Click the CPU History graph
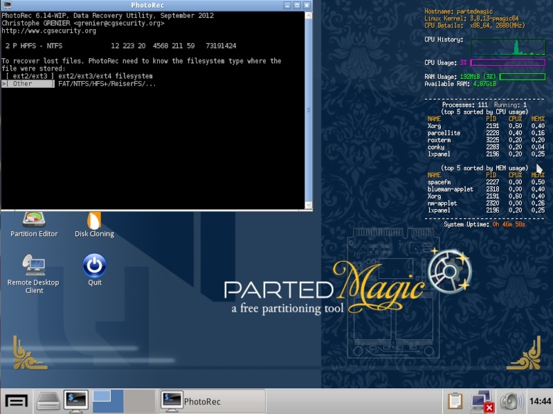553x414 pixels. tap(508, 47)
